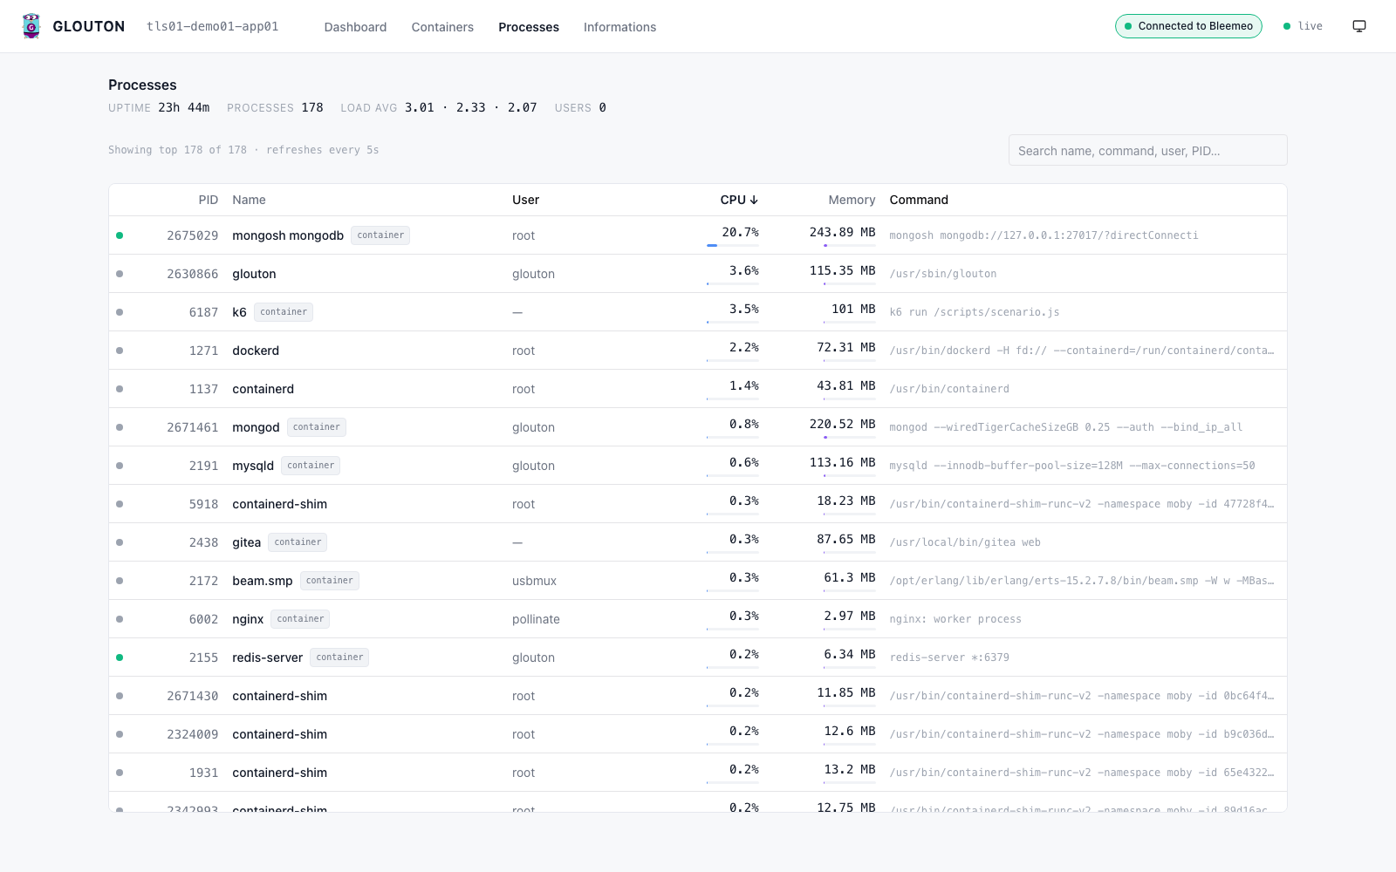This screenshot has height=872, width=1396.
Task: Click the pollinate user cell
Action: pos(536,619)
